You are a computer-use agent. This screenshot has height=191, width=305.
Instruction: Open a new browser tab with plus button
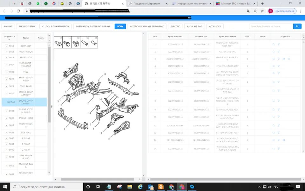click(x=262, y=4)
